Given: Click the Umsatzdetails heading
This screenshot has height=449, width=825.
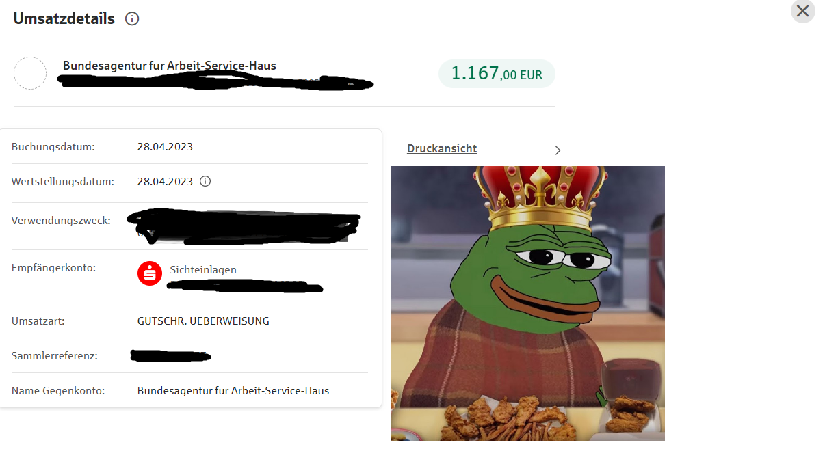Looking at the screenshot, I should [64, 19].
